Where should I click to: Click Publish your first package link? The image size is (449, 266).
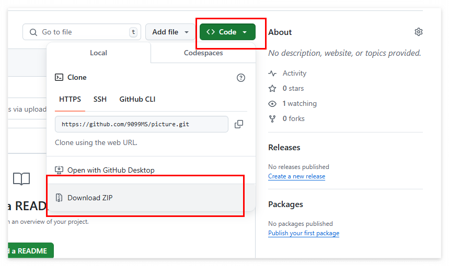(304, 233)
